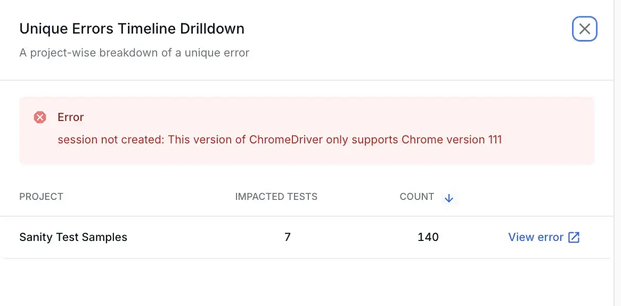Toggle the COUNT sort arrow
The width and height of the screenshot is (621, 306).
[449, 198]
